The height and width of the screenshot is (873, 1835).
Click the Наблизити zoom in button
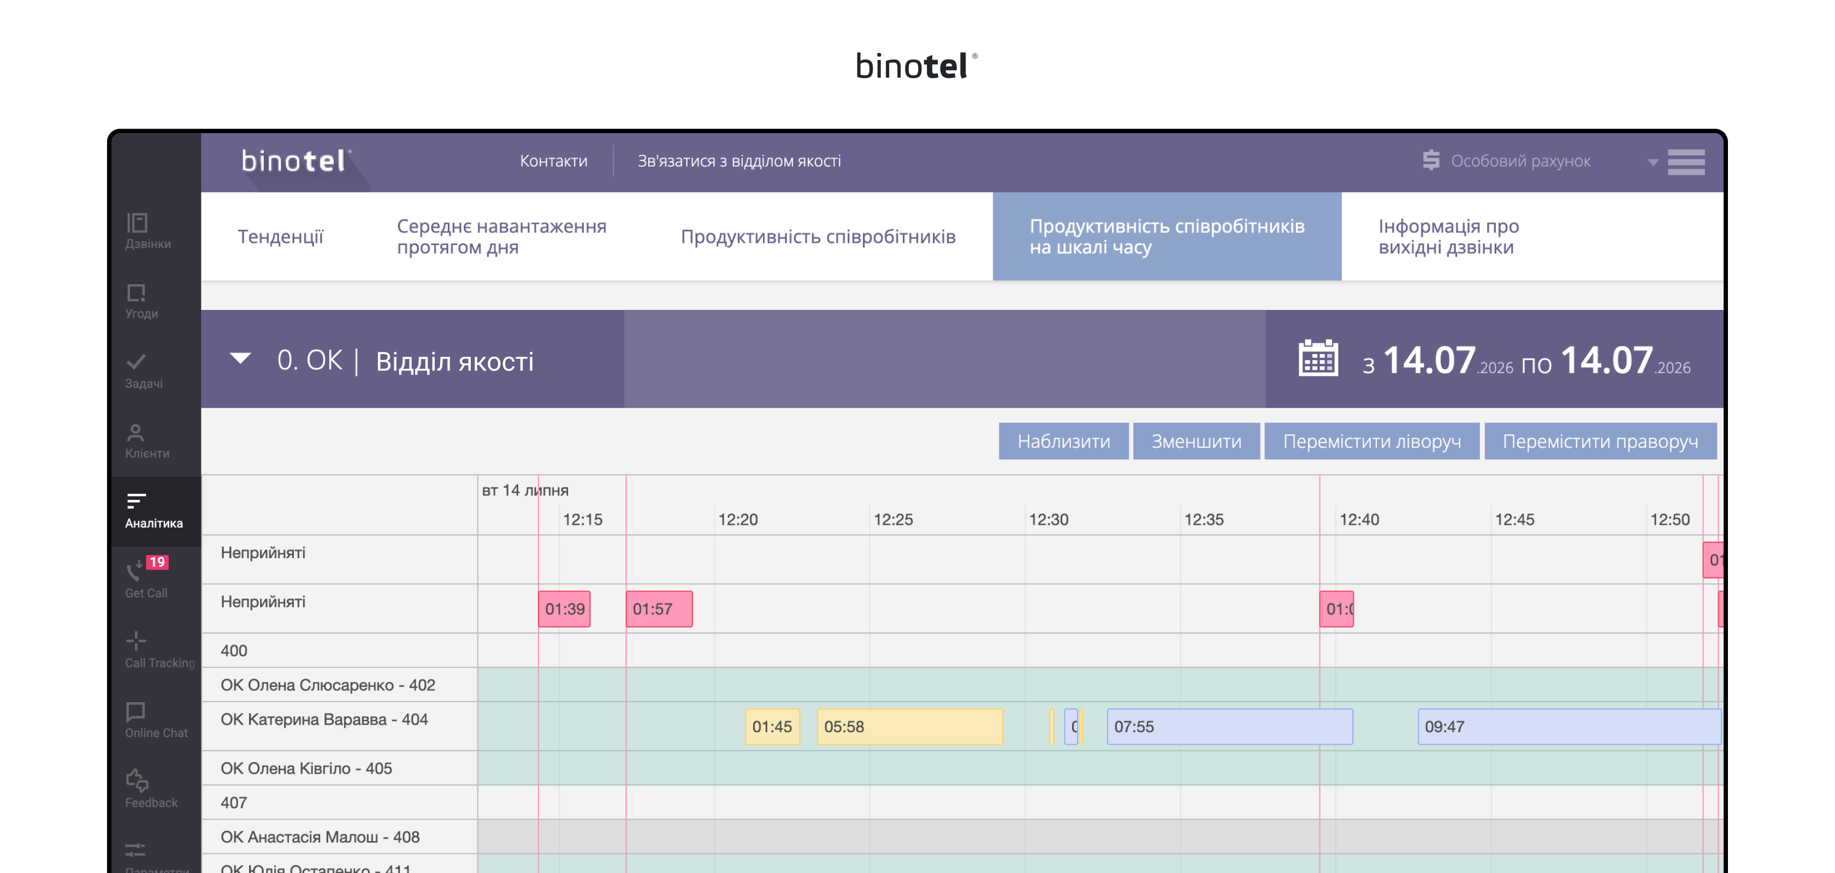tap(1063, 441)
